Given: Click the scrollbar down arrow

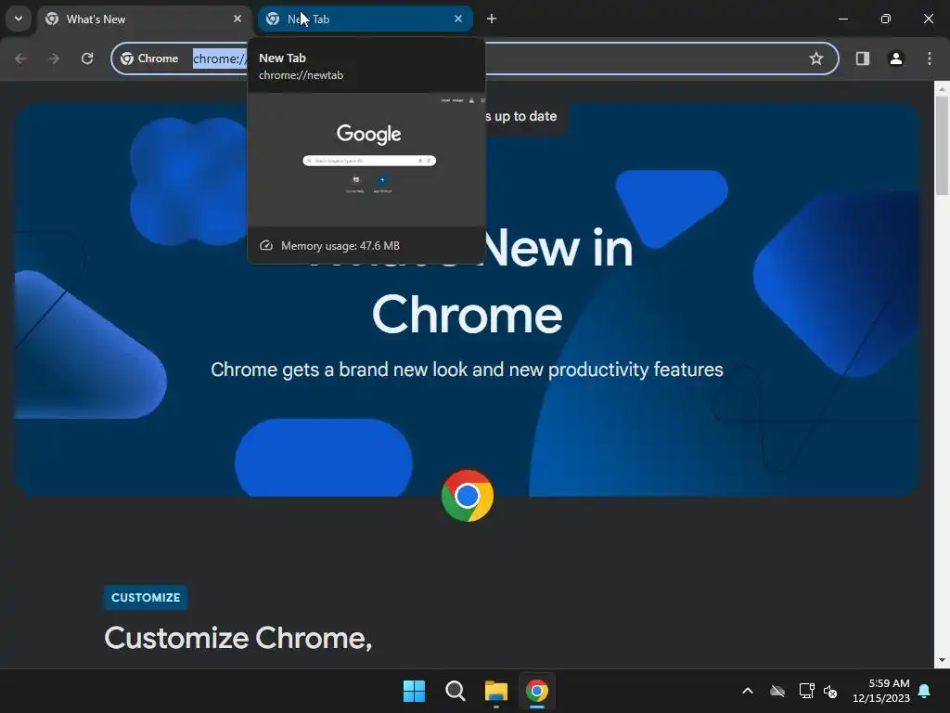Looking at the screenshot, I should coord(942,660).
